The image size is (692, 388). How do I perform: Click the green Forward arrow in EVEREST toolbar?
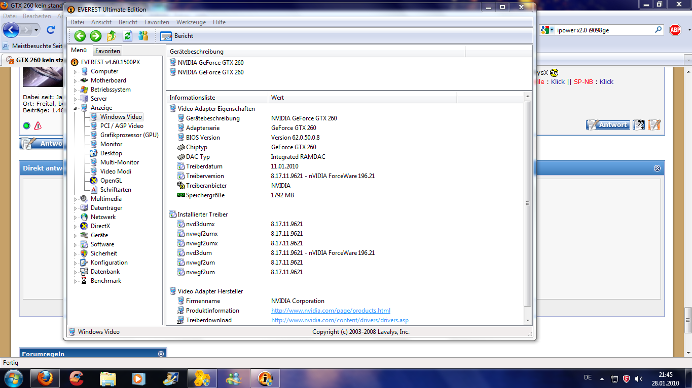[x=96, y=35]
